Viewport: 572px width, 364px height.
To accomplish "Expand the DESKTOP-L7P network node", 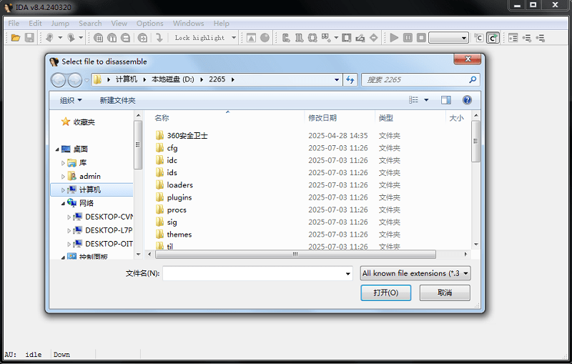I will pos(69,230).
